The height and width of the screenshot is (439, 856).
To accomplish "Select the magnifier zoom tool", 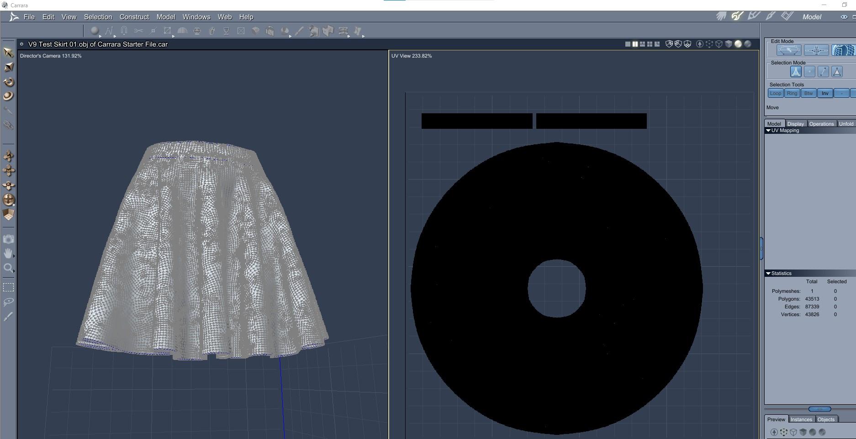I will 8,268.
